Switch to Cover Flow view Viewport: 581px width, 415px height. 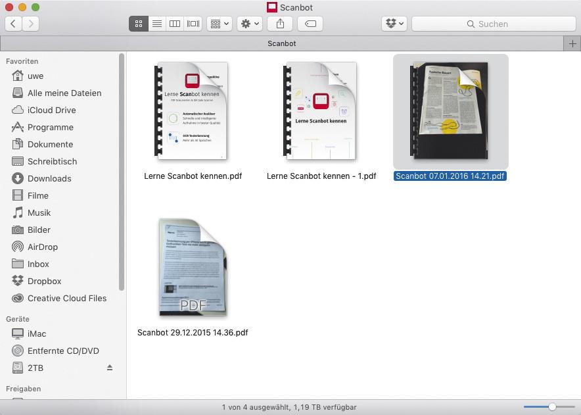pos(193,24)
